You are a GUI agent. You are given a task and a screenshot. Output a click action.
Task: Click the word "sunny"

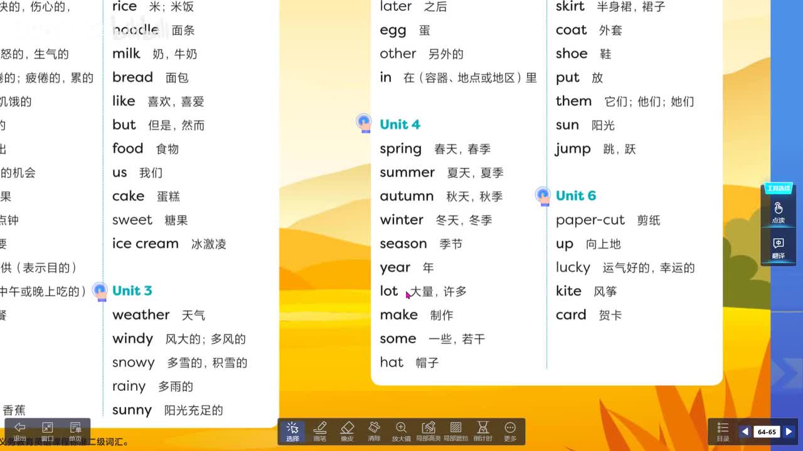(x=132, y=410)
